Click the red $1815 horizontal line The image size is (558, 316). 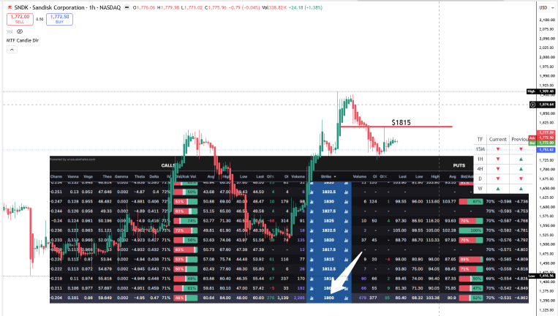pyautogui.click(x=396, y=127)
